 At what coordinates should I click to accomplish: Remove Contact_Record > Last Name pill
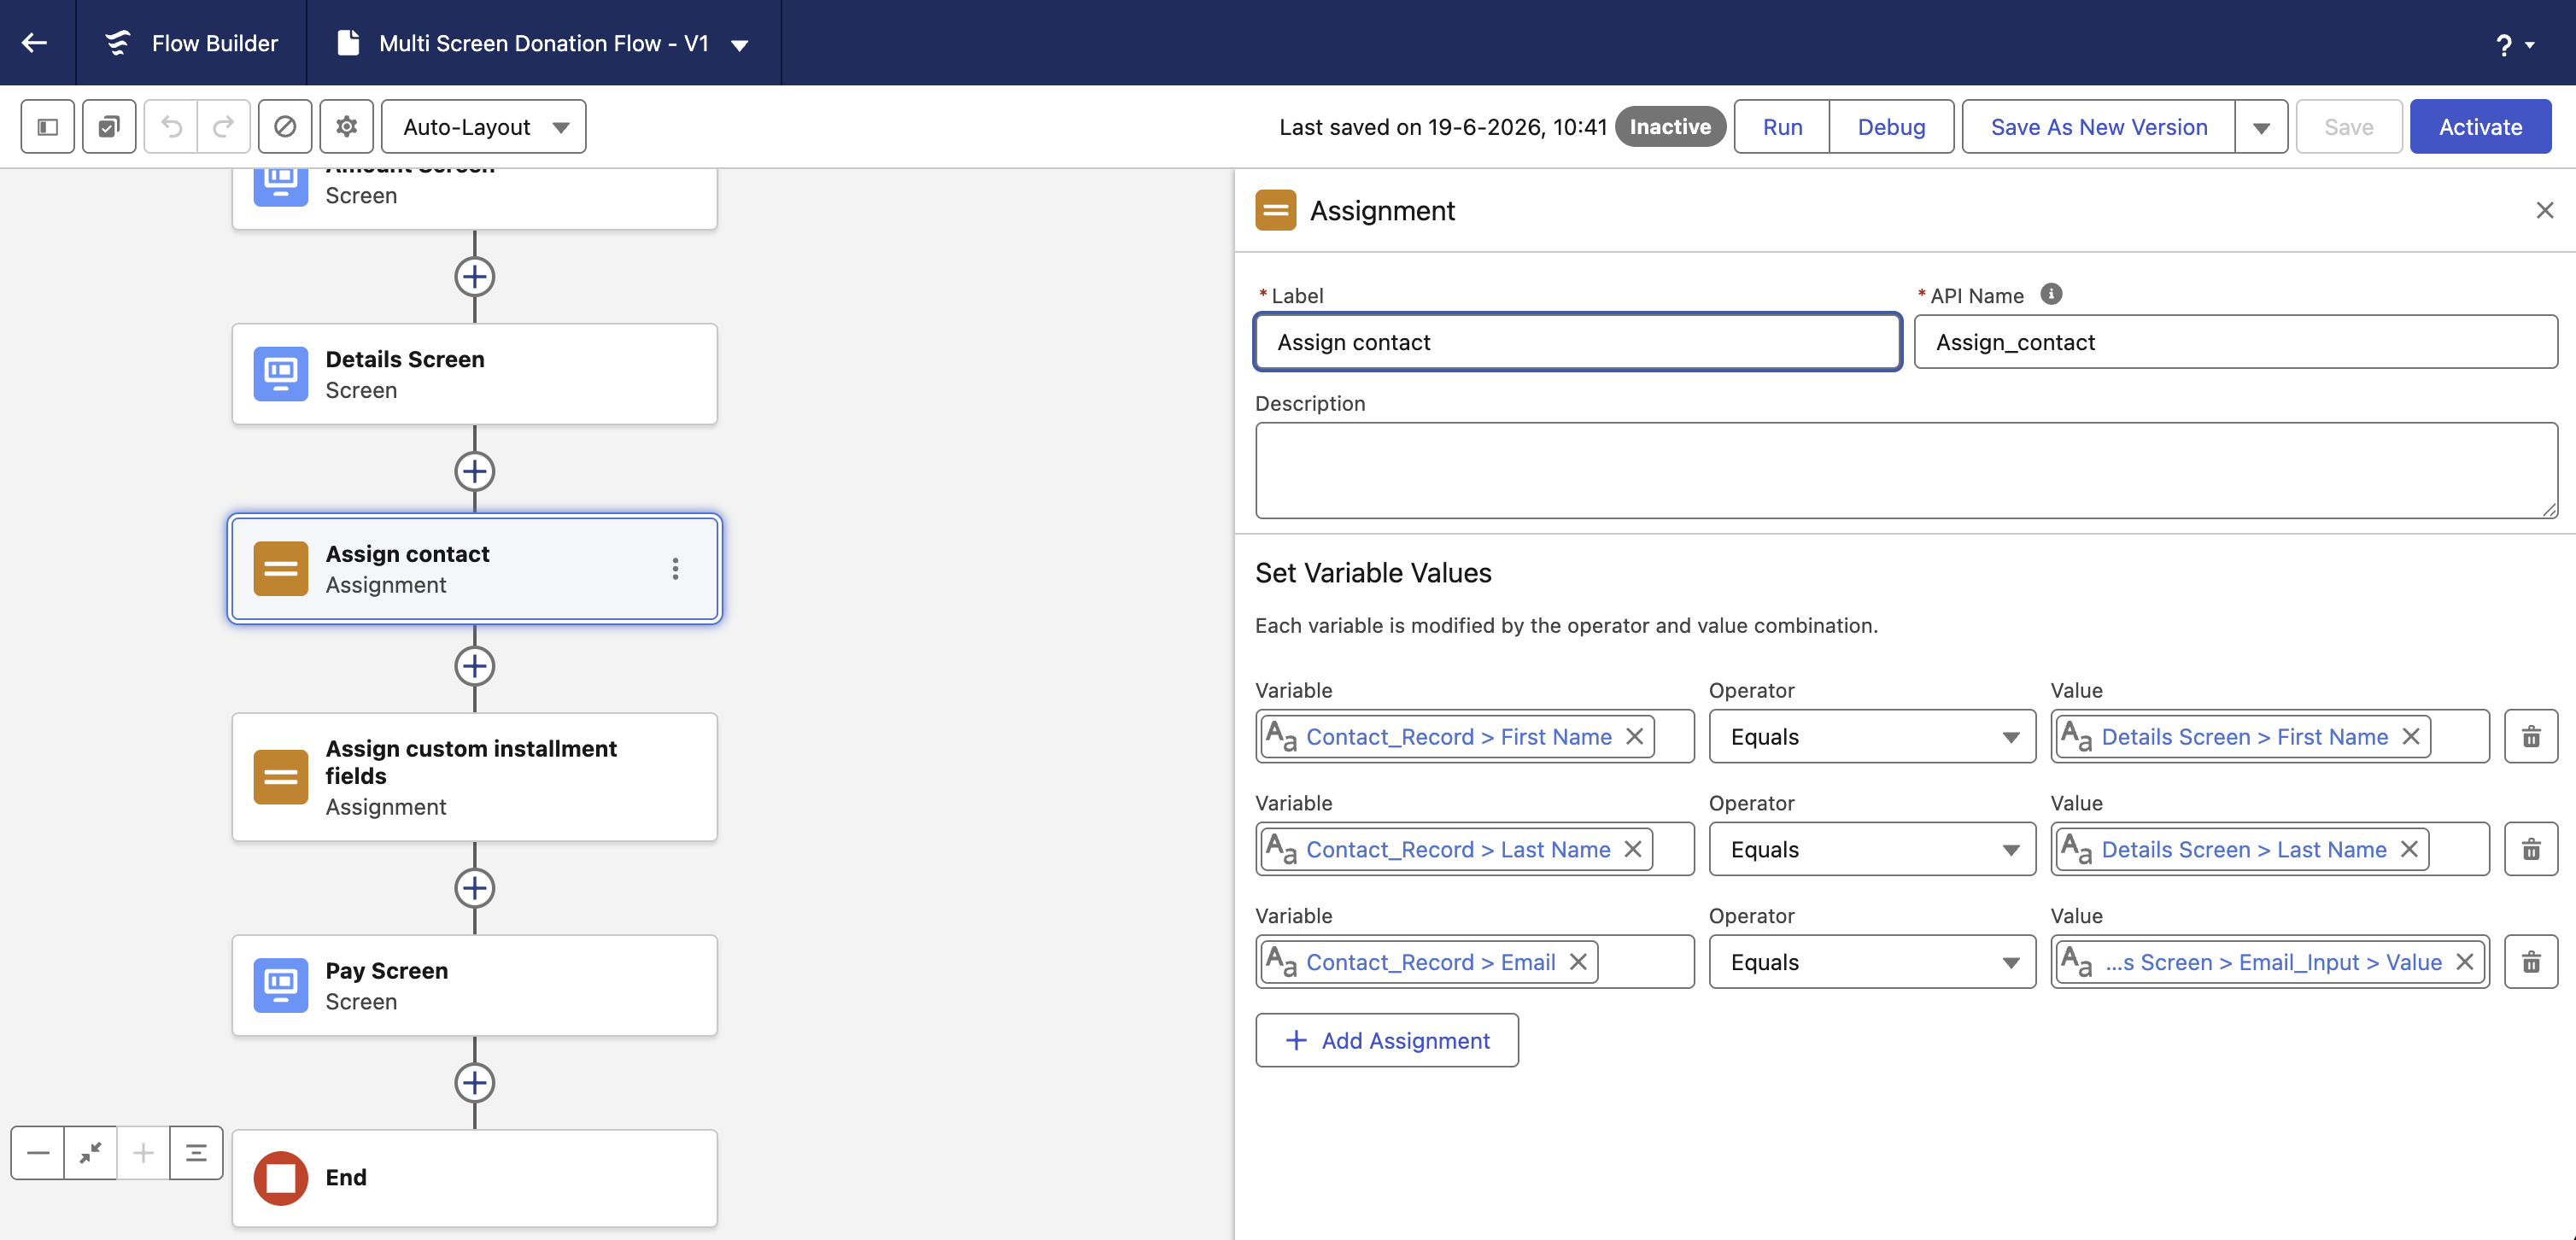[1633, 849]
